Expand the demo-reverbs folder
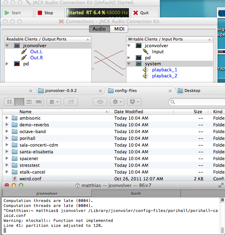225x235 pixels. point(7,125)
